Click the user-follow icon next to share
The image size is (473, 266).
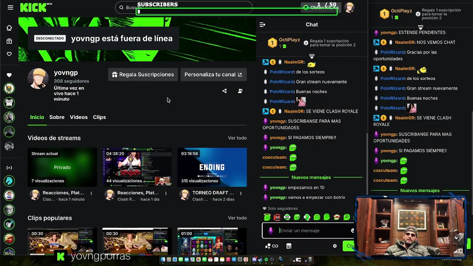pos(240,91)
